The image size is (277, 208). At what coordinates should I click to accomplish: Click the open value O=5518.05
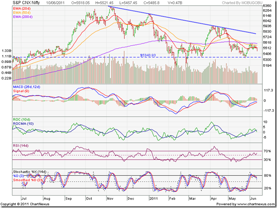(x=80, y=3)
